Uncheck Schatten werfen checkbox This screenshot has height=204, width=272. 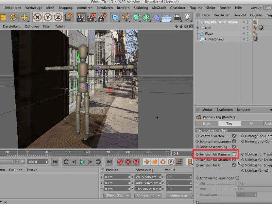click(x=234, y=136)
